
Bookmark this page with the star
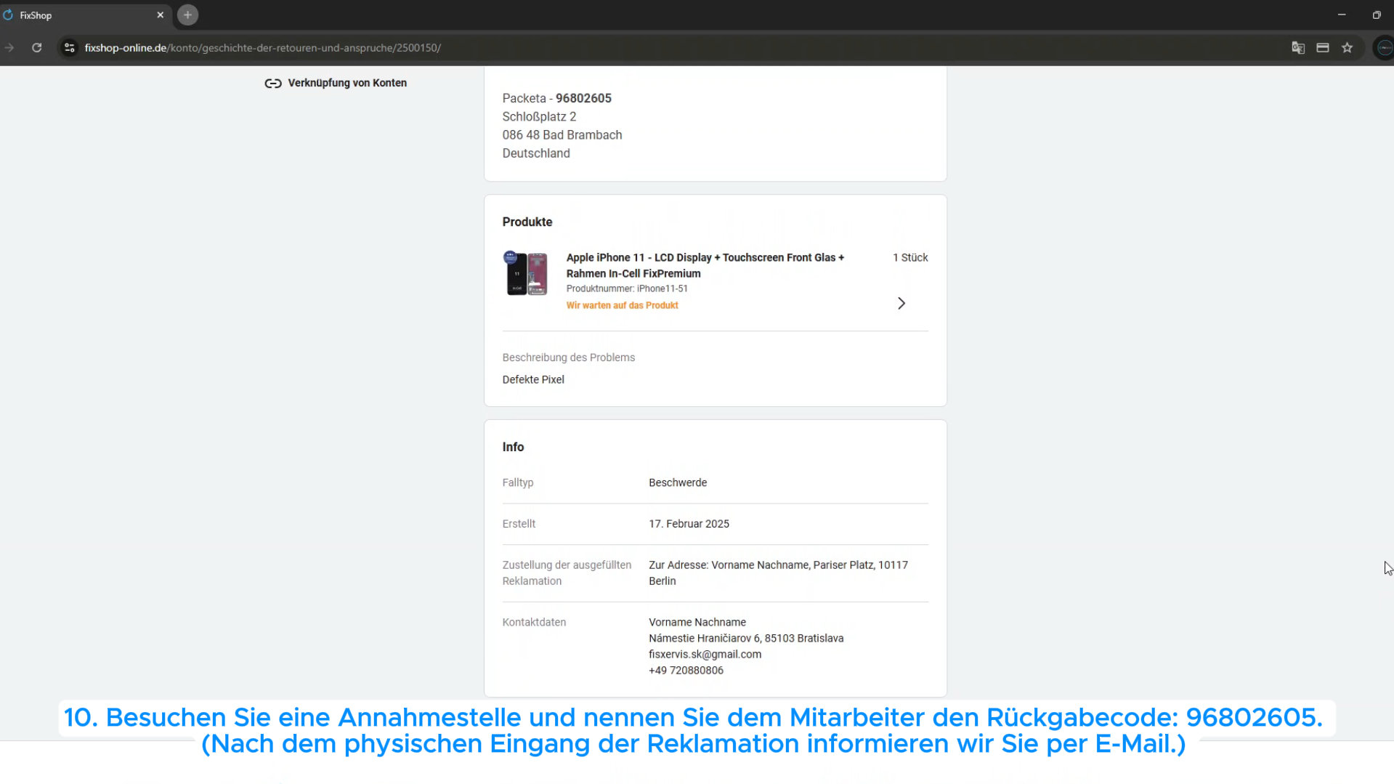[x=1347, y=48]
